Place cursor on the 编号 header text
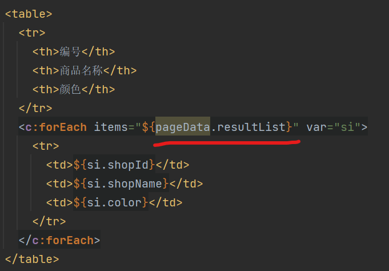This screenshot has height=271, width=389. (70, 51)
